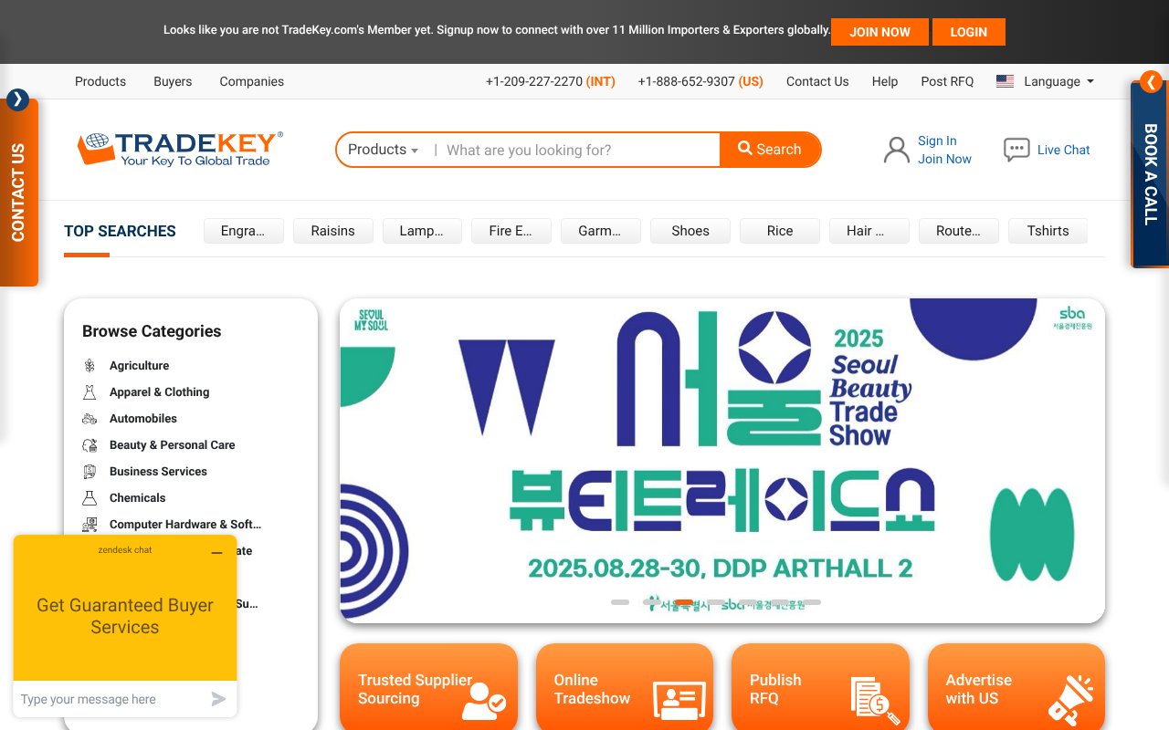The image size is (1169, 730).
Task: Open the Buyers navigation menu
Action: coord(173,81)
